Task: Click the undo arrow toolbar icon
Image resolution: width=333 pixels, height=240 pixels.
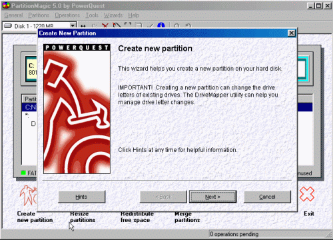Action: (x=188, y=25)
